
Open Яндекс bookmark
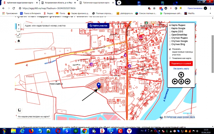coord(48,13)
